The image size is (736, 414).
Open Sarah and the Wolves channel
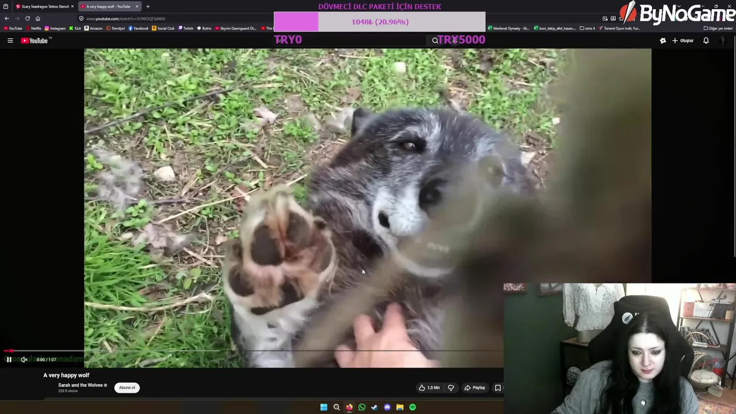pyautogui.click(x=80, y=385)
